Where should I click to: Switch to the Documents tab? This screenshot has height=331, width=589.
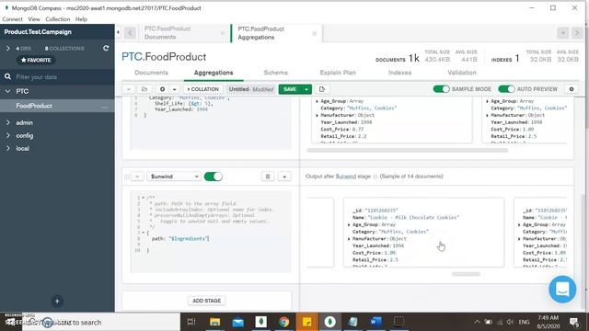pyautogui.click(x=151, y=73)
